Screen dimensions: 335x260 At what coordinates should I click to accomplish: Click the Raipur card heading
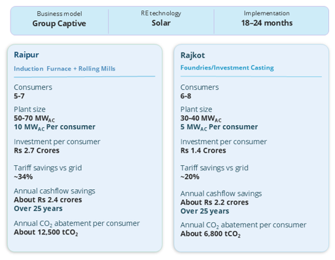coord(26,55)
